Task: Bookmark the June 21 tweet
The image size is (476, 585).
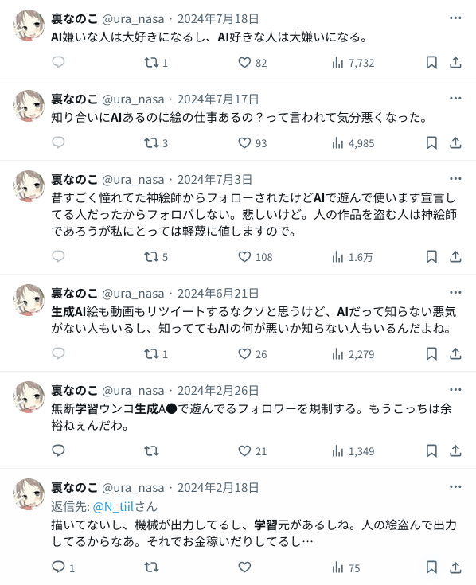Action: (x=431, y=353)
